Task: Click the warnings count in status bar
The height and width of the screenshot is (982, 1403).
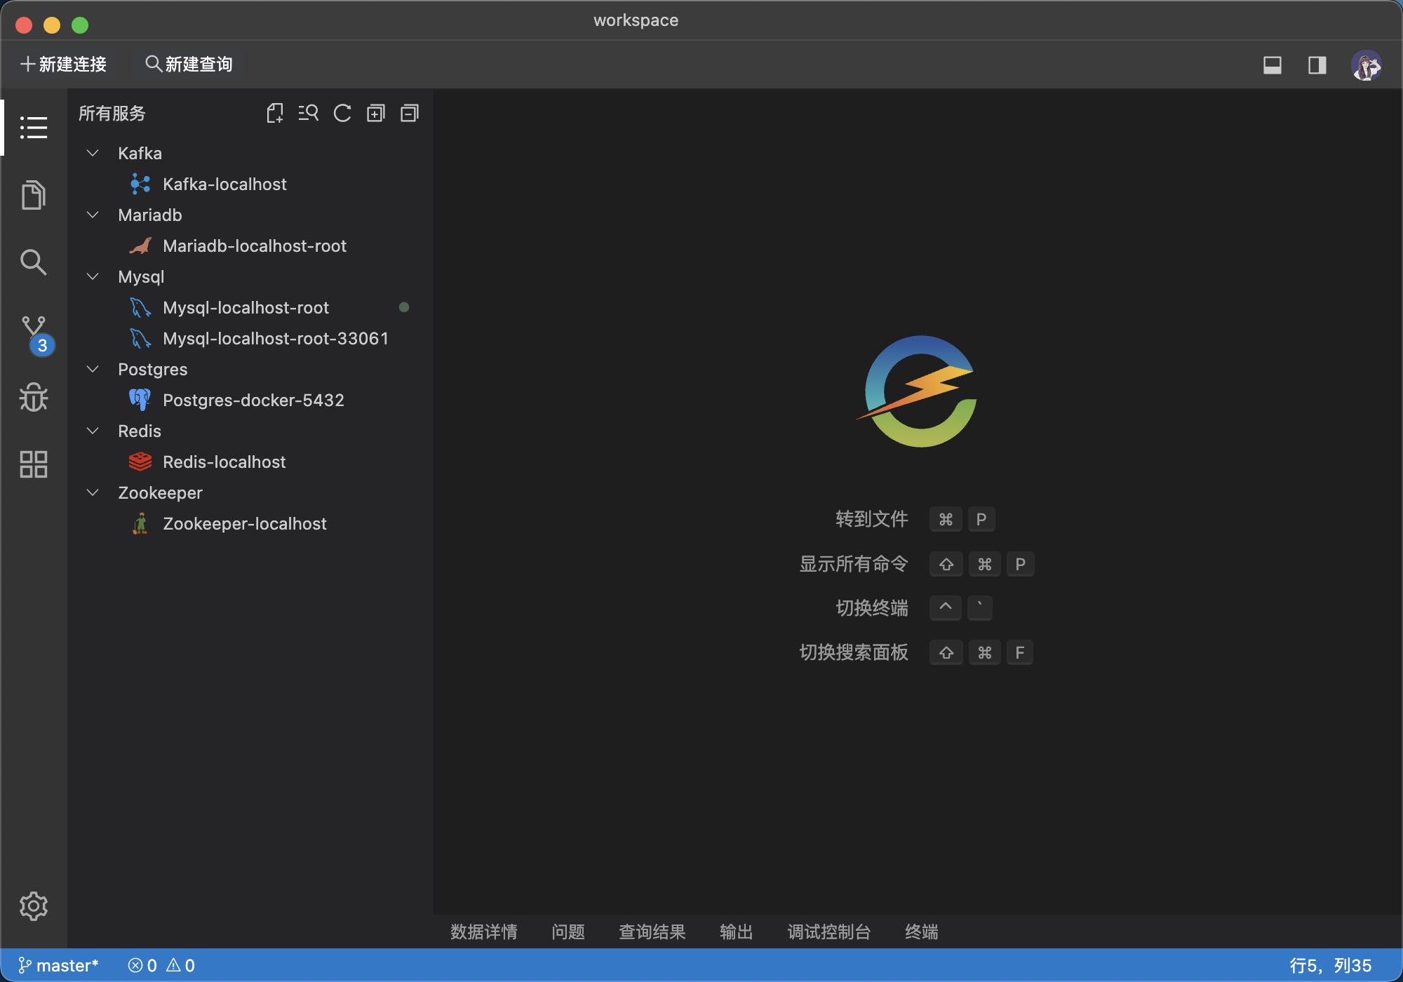Action: [x=180, y=966]
